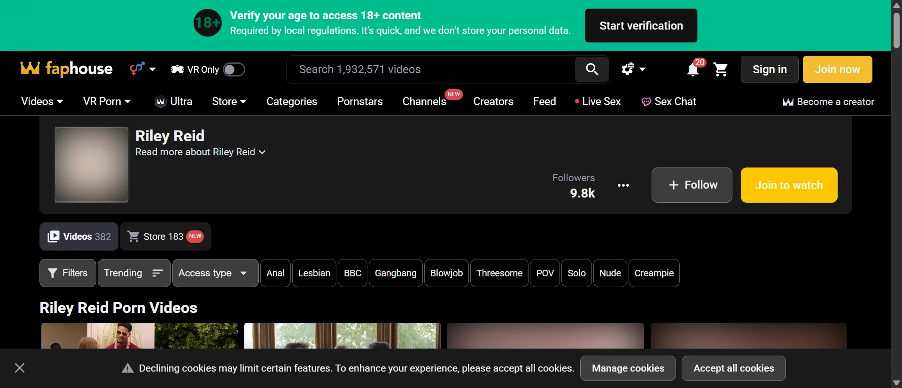Image resolution: width=902 pixels, height=388 pixels.
Task: Select the Solo tag chip
Action: pyautogui.click(x=576, y=273)
